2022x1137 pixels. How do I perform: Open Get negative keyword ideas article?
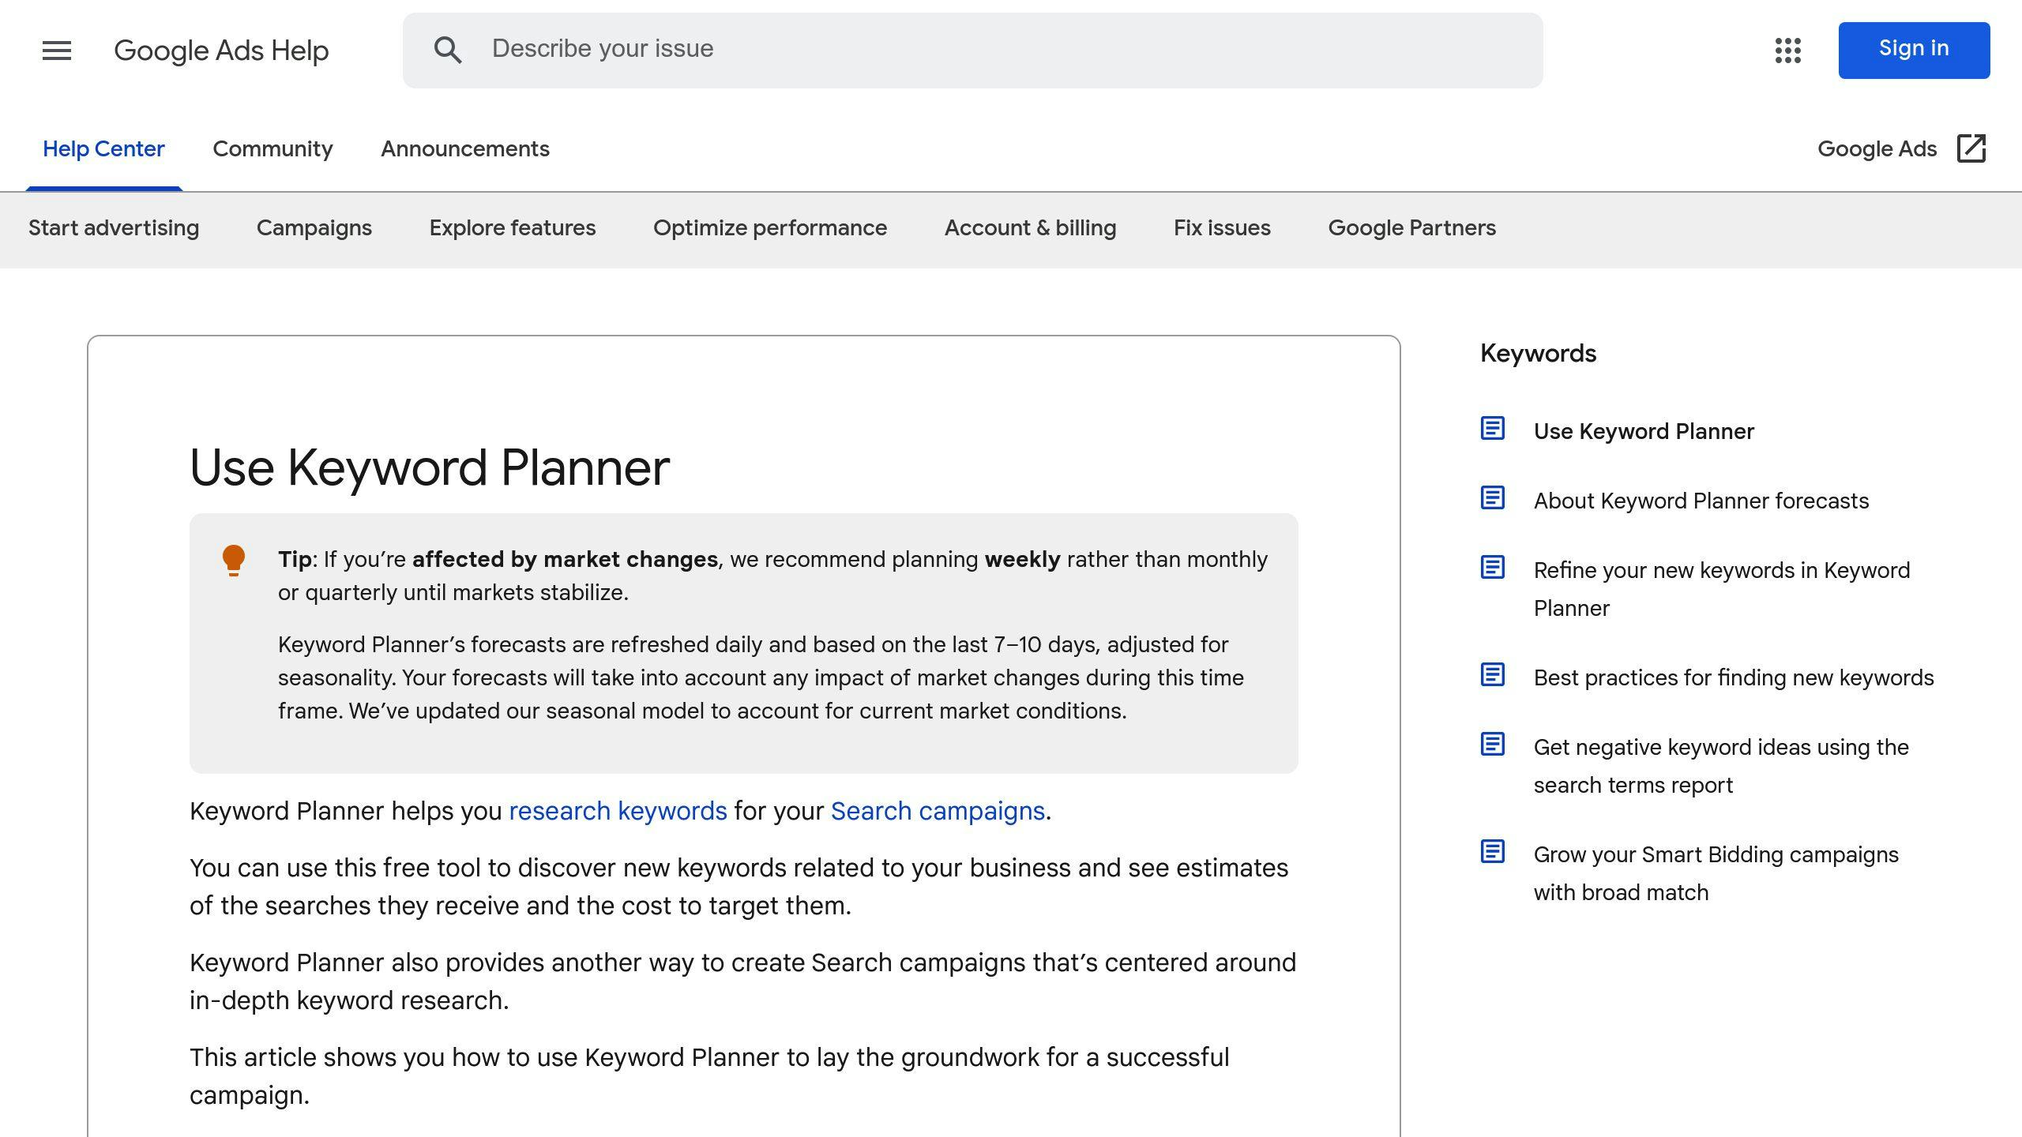[1721, 766]
